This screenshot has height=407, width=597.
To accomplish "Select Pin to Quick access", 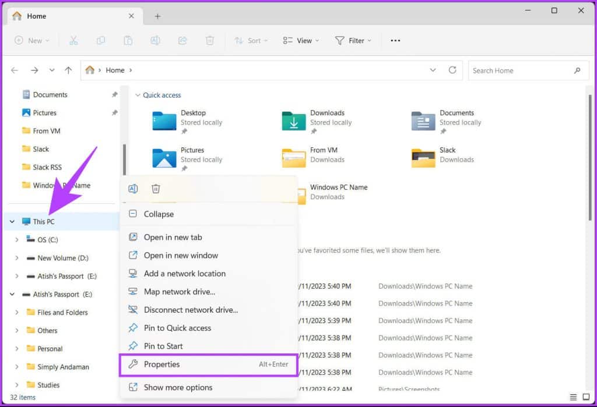I will coord(177,328).
